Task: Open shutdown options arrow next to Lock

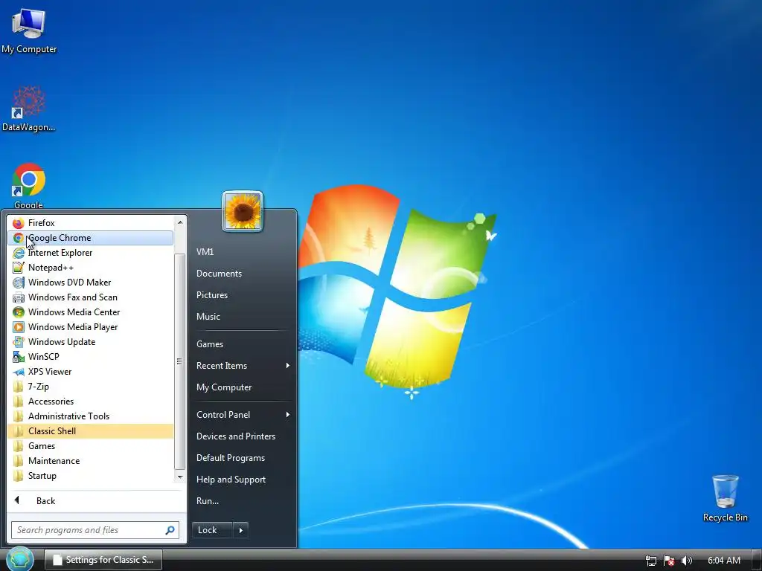Action: pos(240,530)
